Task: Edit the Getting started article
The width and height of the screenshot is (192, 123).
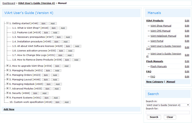Action: point(43,23)
